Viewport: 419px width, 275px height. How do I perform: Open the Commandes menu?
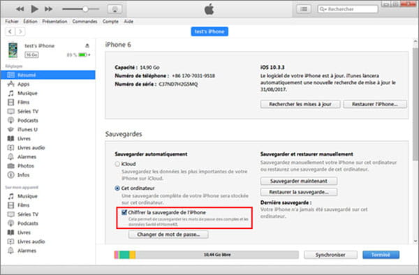(84, 22)
